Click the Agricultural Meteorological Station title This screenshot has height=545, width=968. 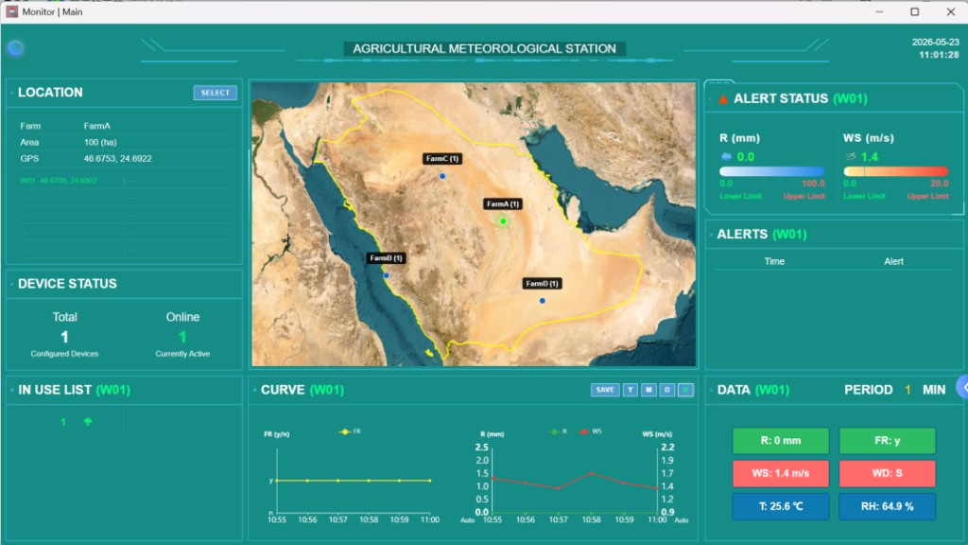484,49
